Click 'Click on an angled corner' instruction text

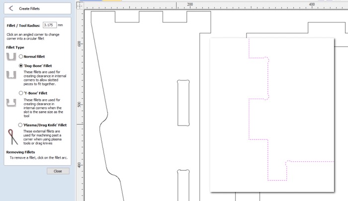[x=33, y=37]
